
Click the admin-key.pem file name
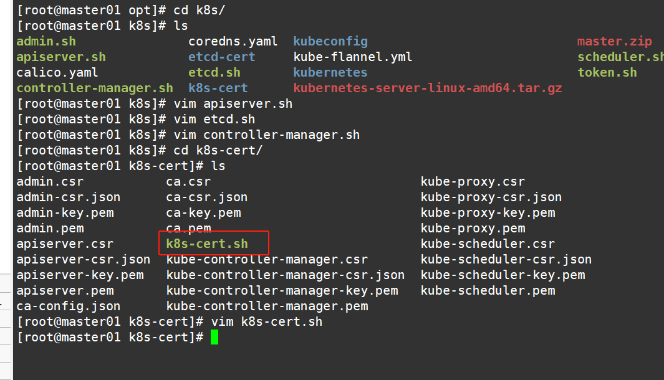[x=65, y=213]
